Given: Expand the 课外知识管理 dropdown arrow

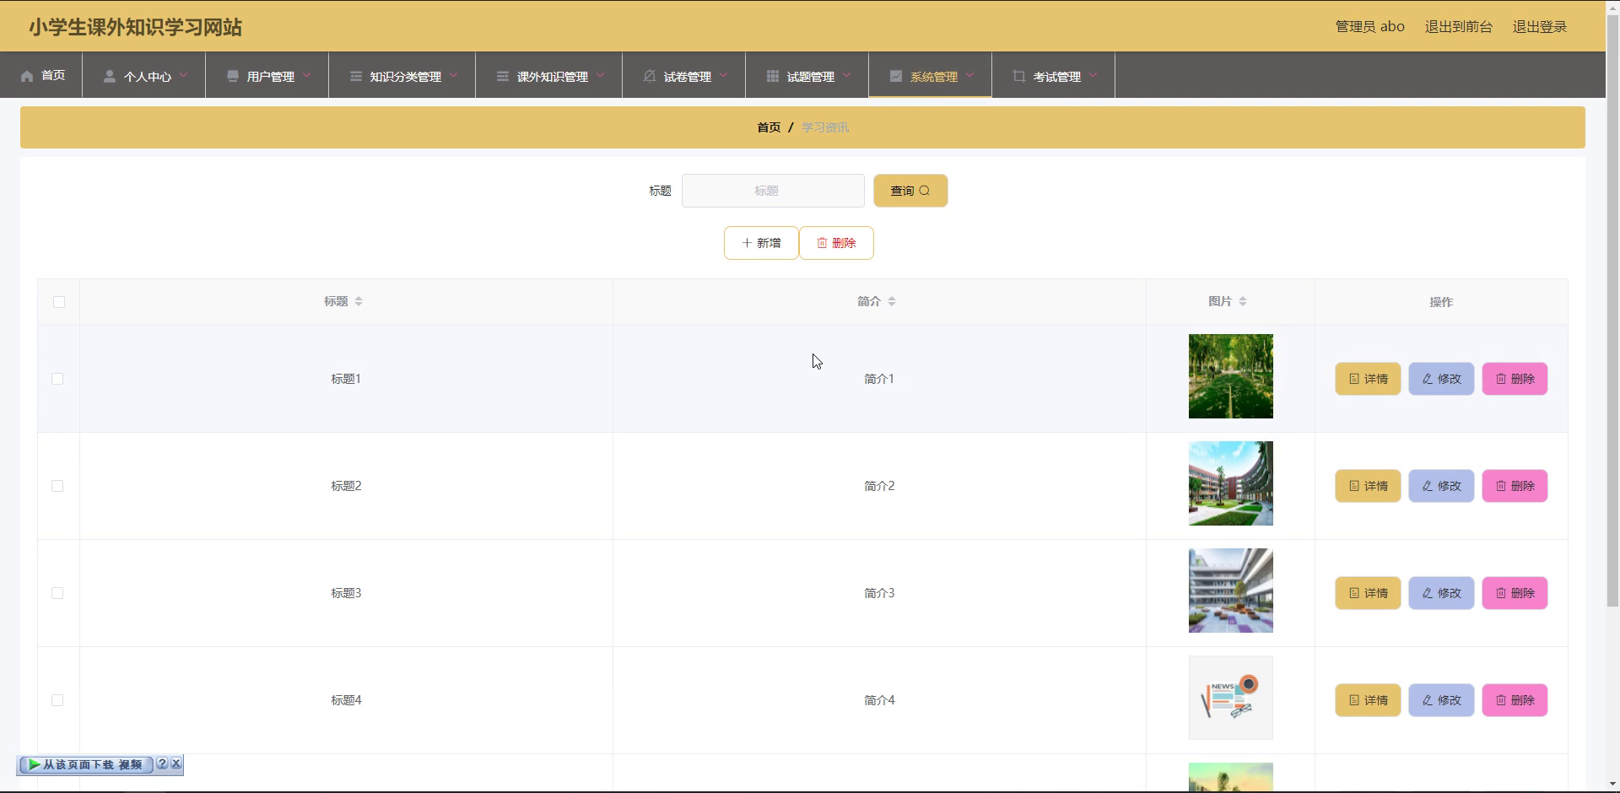Looking at the screenshot, I should pyautogui.click(x=600, y=75).
